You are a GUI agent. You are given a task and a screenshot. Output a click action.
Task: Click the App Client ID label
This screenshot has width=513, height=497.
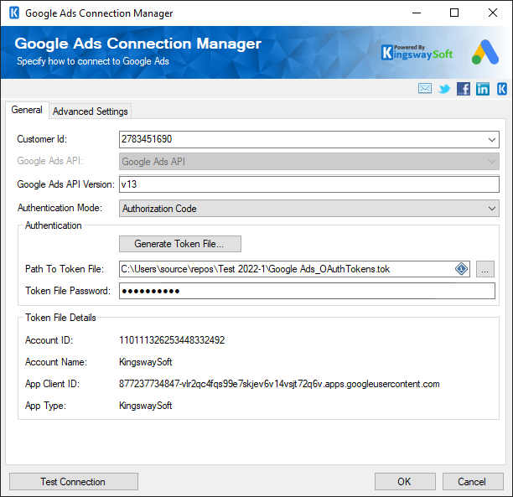52,384
